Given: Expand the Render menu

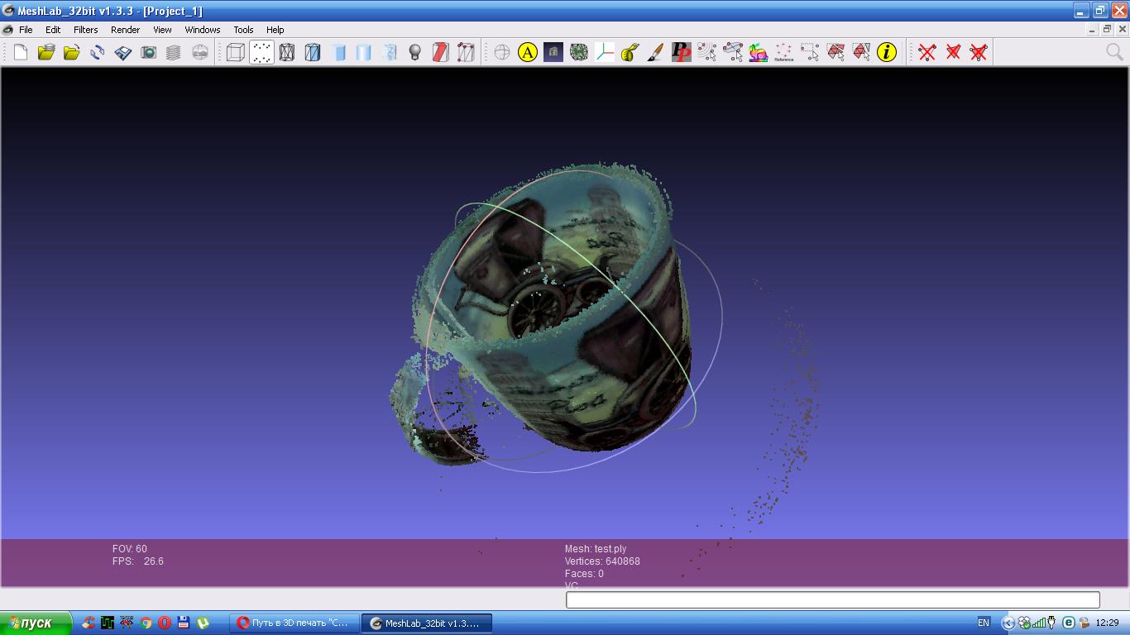Looking at the screenshot, I should pos(125,30).
